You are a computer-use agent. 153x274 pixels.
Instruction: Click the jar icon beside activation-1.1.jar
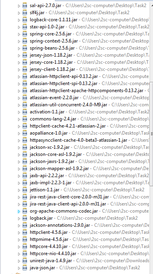[25, 112]
